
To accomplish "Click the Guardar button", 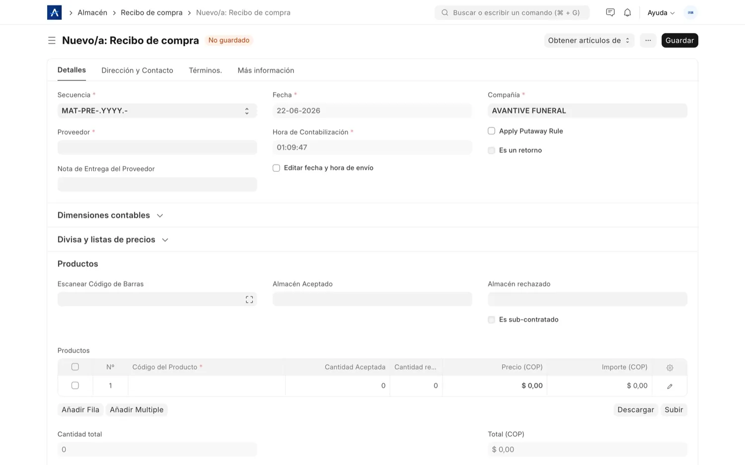I will point(679,40).
